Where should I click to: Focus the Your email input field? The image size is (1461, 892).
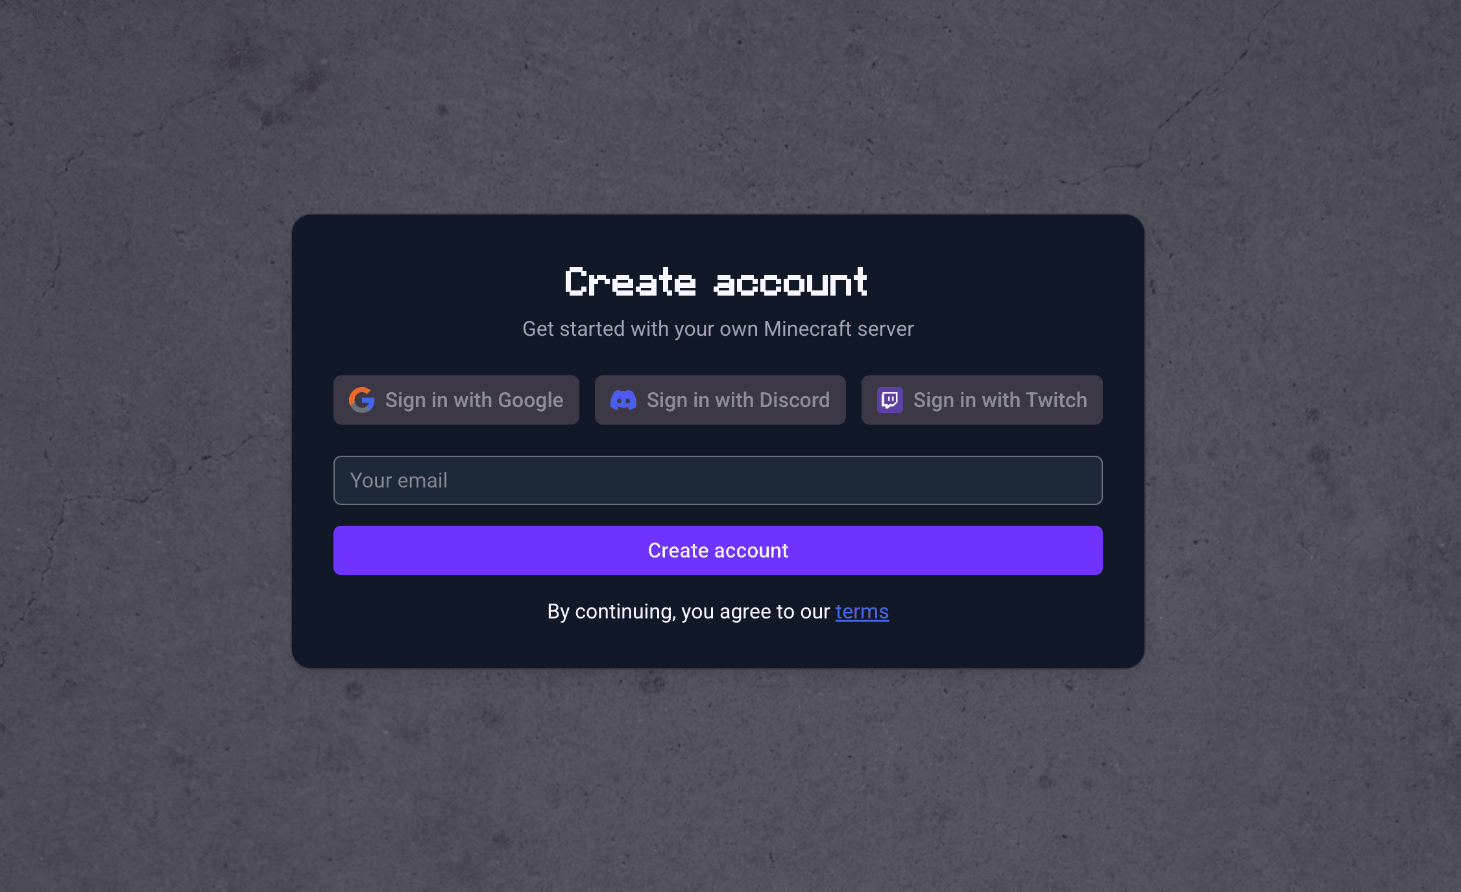tap(718, 480)
